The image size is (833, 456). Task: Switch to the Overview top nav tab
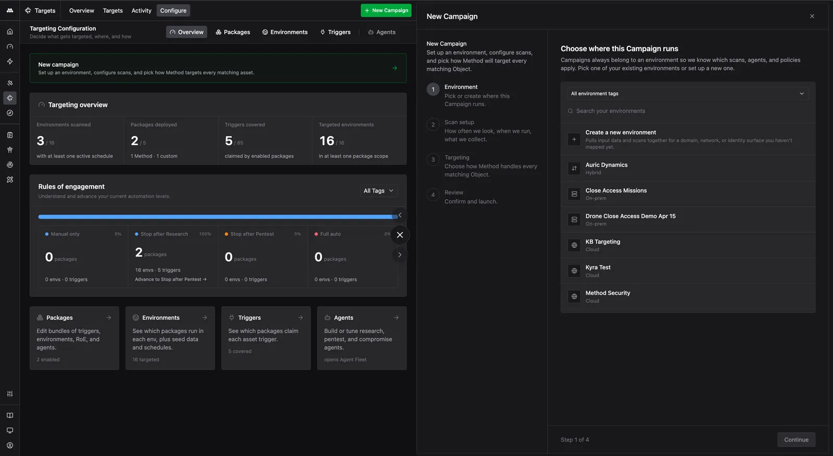[82, 10]
